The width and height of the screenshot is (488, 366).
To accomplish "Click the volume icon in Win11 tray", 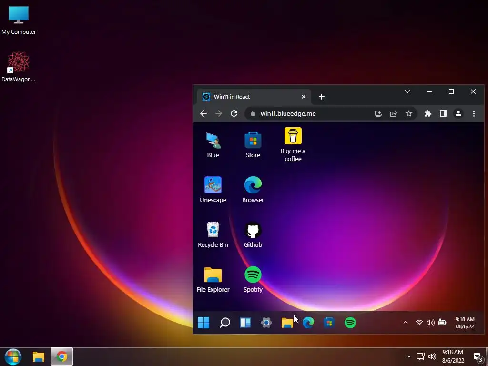I will pyautogui.click(x=431, y=323).
